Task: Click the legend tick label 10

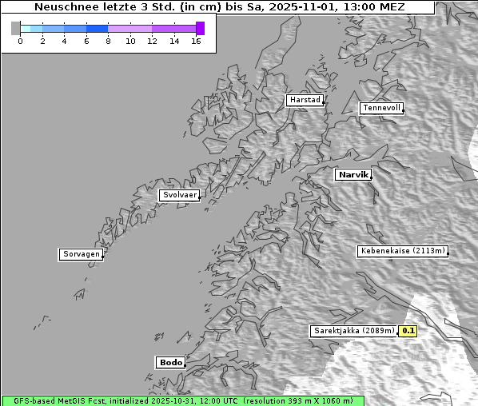Action: tap(130, 41)
